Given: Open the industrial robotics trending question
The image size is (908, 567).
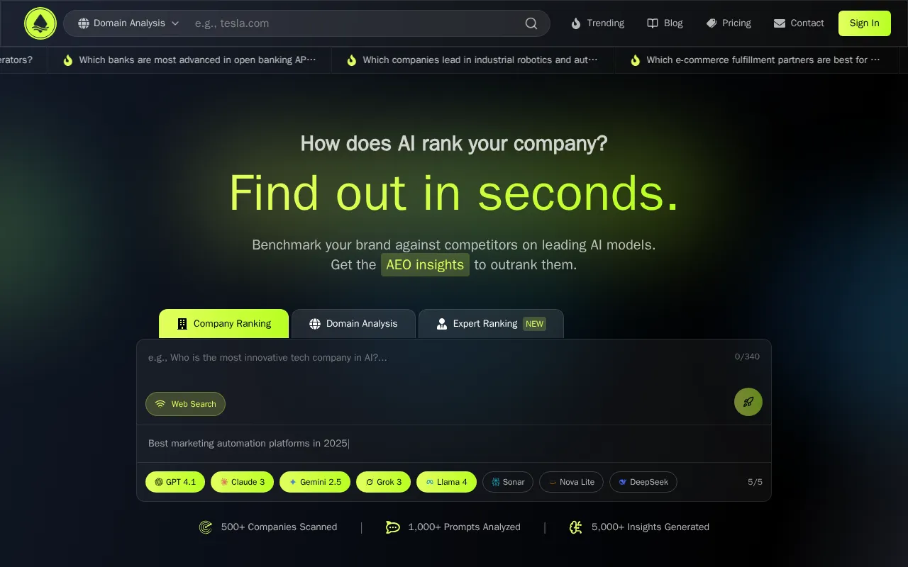Looking at the screenshot, I should click(473, 60).
